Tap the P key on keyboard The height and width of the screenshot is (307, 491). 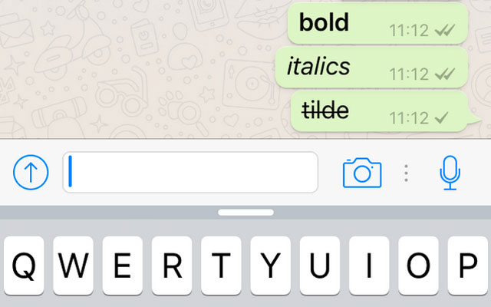468,266
